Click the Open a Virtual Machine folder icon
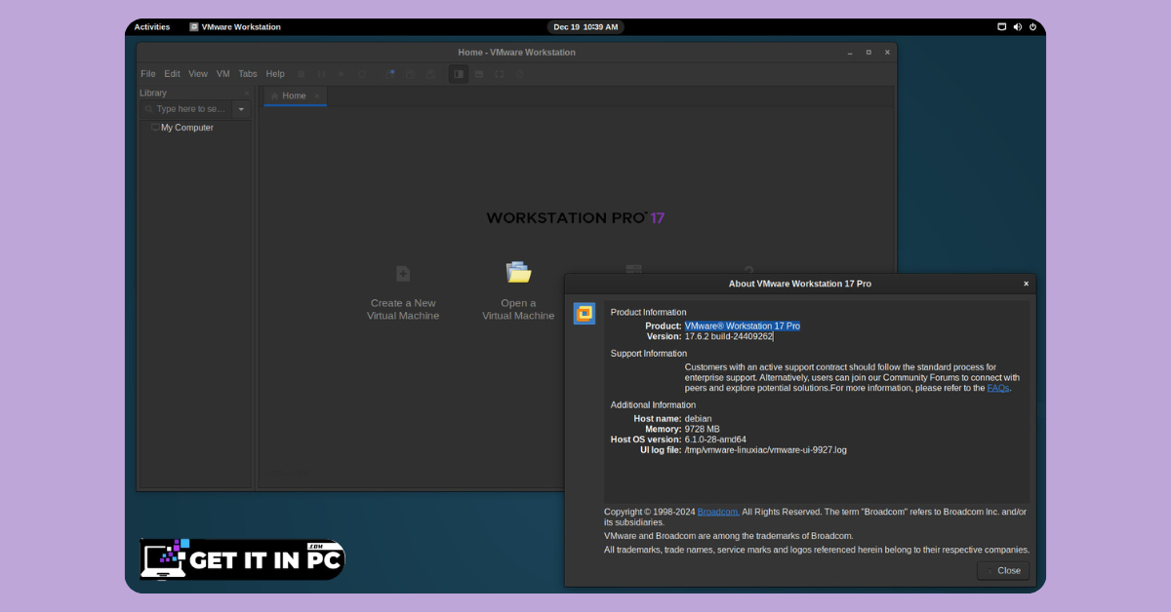The height and width of the screenshot is (612, 1171). 518,273
